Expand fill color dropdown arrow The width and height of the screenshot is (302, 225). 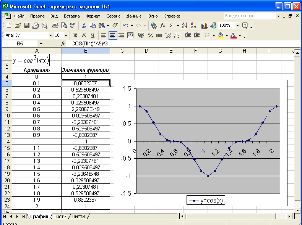[227, 35]
